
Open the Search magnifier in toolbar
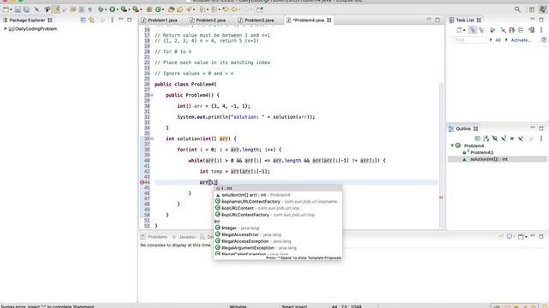[517, 9]
